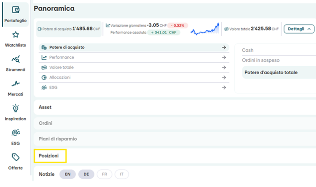Click the red -0.32% variation badge
Image resolution: width=316 pixels, height=187 pixels.
178,26
